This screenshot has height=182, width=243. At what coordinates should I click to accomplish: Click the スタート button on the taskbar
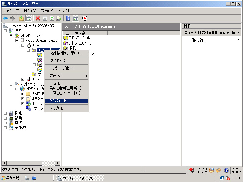pos(10,178)
